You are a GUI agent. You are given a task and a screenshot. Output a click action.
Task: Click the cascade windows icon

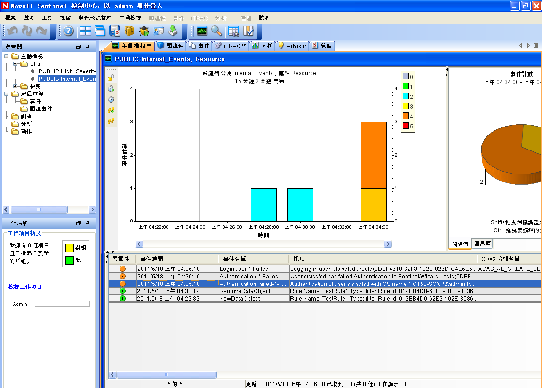(100, 31)
